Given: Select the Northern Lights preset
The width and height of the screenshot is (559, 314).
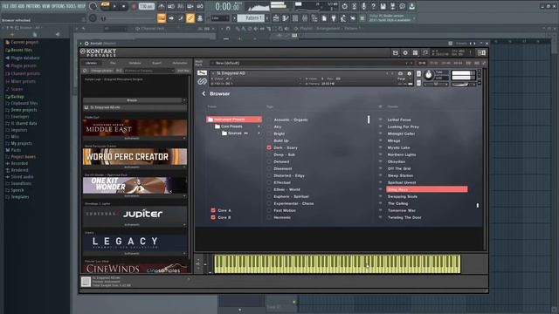Looking at the screenshot, I should tap(402, 155).
